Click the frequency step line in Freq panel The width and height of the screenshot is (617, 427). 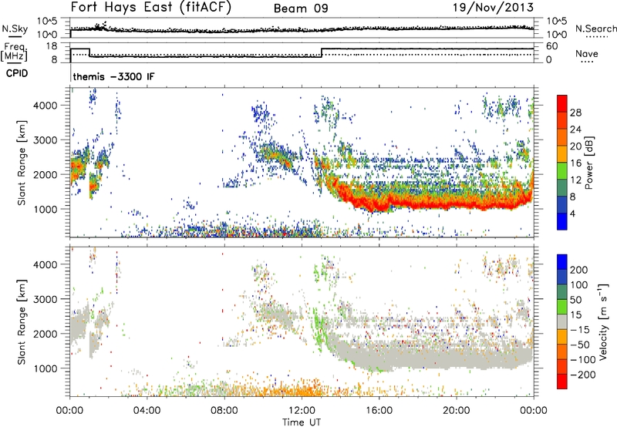coord(302,53)
